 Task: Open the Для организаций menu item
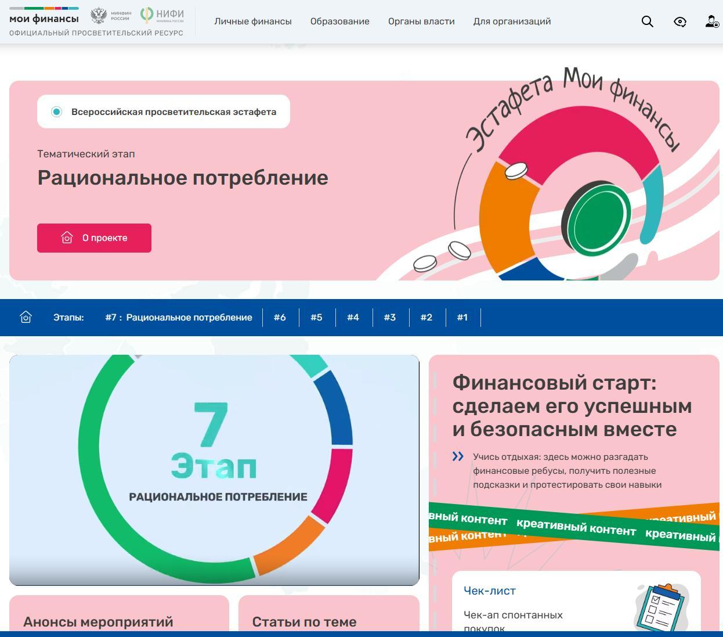512,21
